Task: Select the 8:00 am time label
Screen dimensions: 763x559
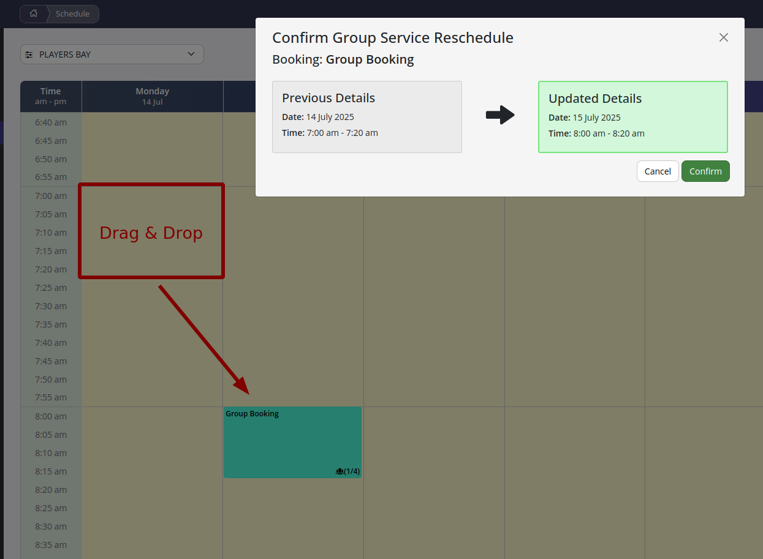Action: click(51, 416)
